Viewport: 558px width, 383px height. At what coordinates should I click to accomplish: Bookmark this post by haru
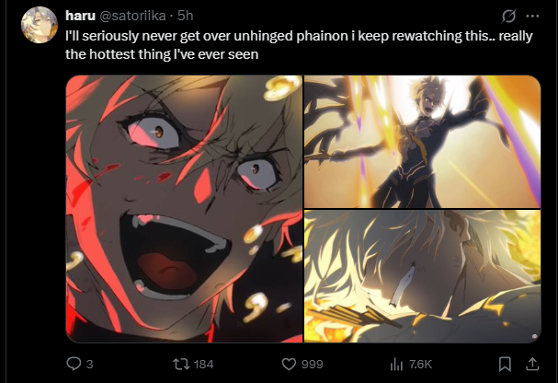coord(505,364)
